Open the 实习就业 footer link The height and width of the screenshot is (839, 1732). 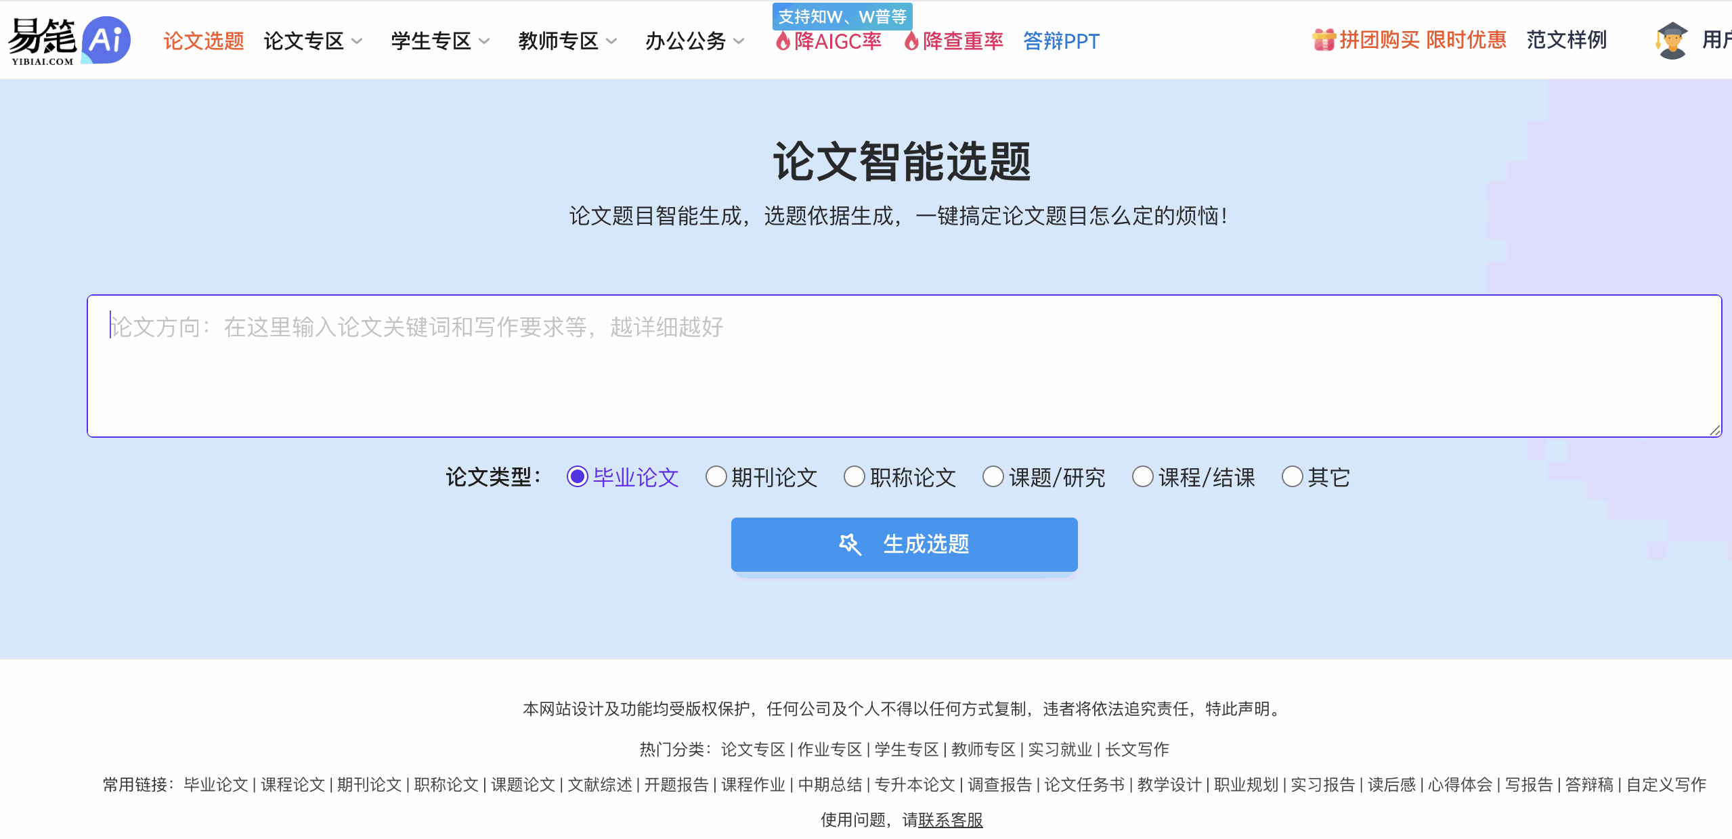pos(1060,750)
